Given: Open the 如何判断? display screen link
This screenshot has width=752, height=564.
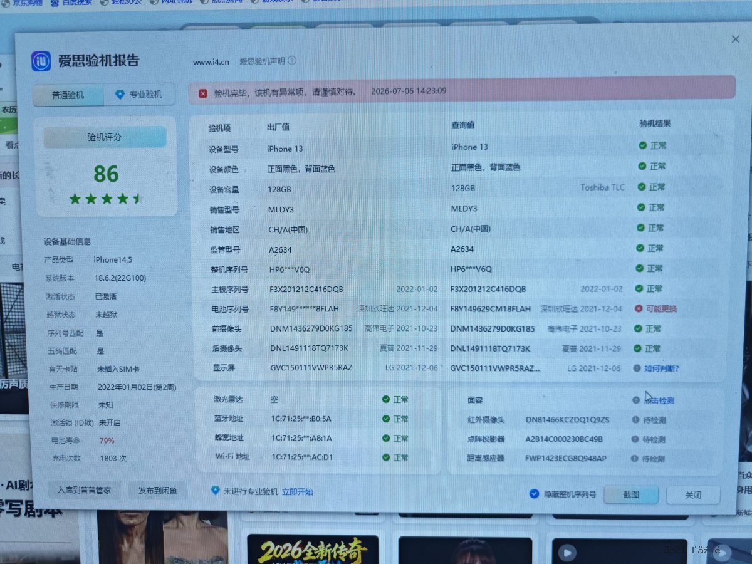Looking at the screenshot, I should tap(662, 368).
